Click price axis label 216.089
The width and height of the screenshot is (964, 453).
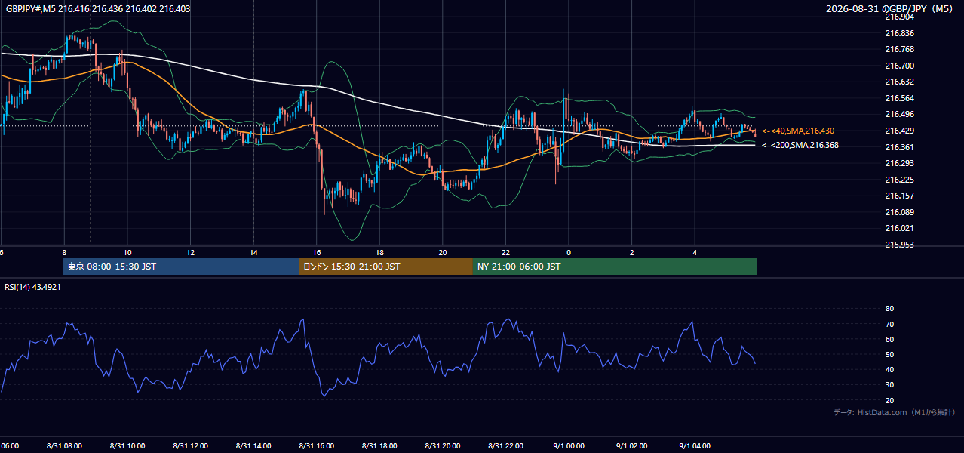click(899, 212)
